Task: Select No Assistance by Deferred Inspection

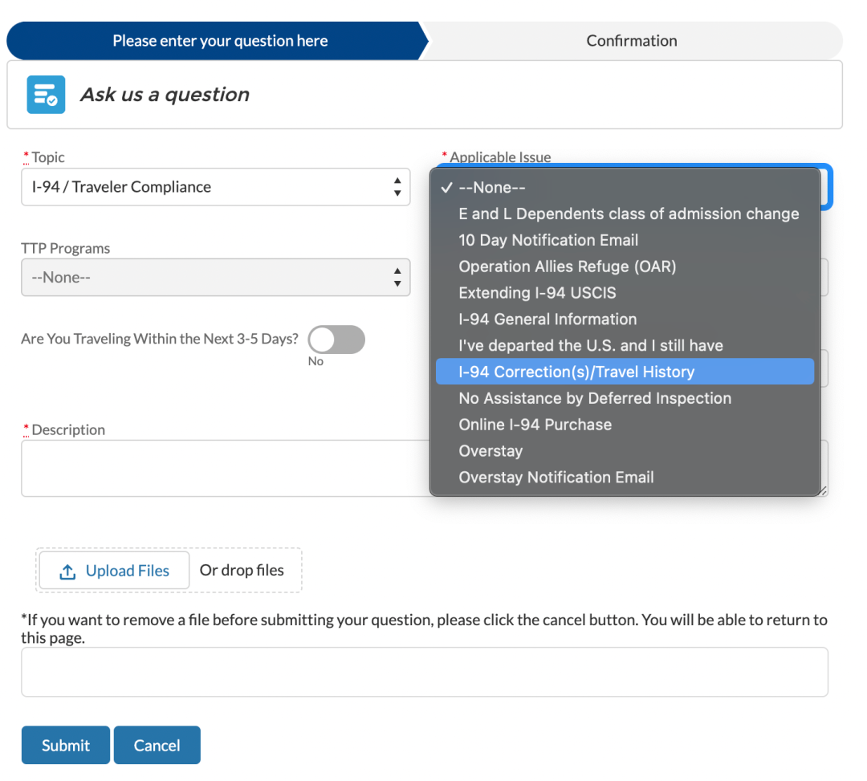Action: click(x=594, y=398)
